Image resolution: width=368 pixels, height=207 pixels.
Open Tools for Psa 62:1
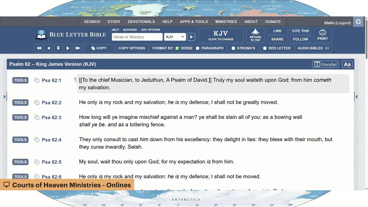[20, 80]
